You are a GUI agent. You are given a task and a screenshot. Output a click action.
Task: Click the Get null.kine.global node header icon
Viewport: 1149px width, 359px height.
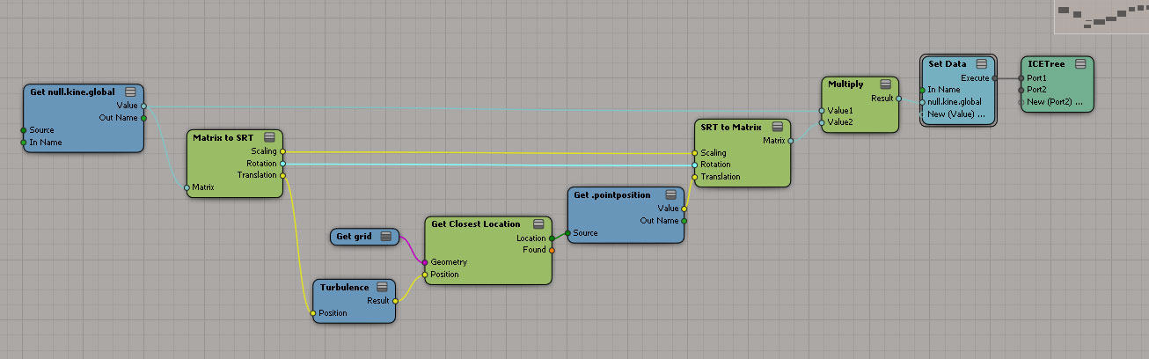130,92
